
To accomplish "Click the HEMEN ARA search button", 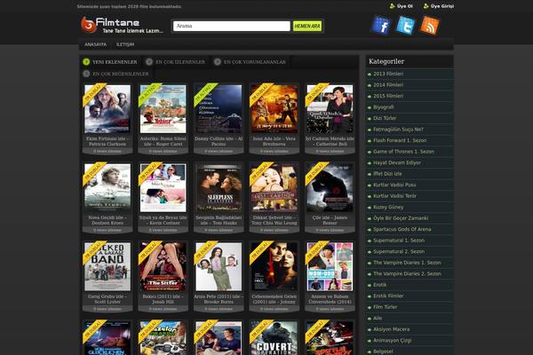I will [x=307, y=26].
